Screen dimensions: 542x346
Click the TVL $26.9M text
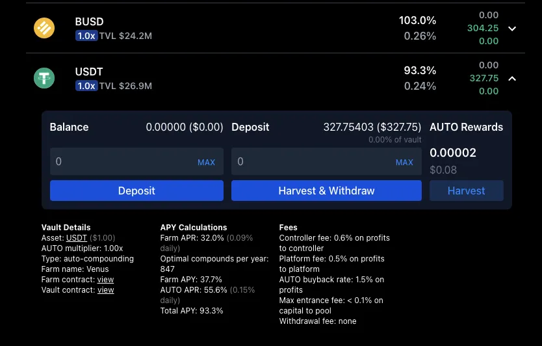[x=125, y=86]
